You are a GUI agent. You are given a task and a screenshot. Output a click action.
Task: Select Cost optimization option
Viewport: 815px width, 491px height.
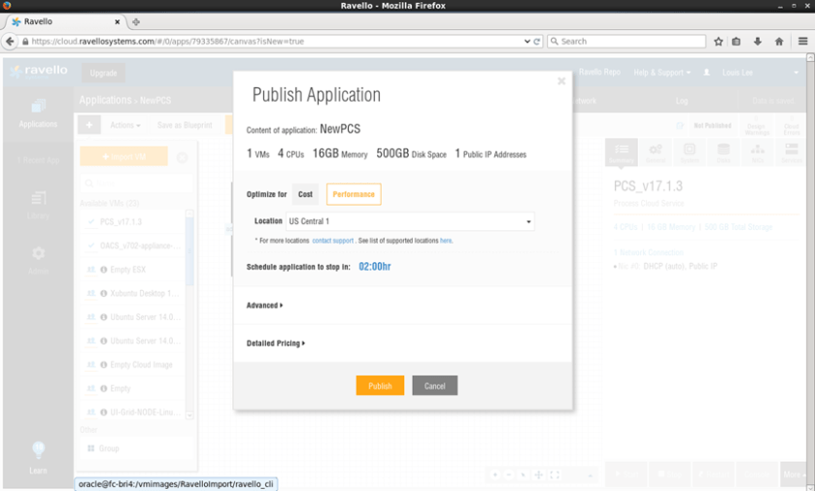[x=305, y=194]
